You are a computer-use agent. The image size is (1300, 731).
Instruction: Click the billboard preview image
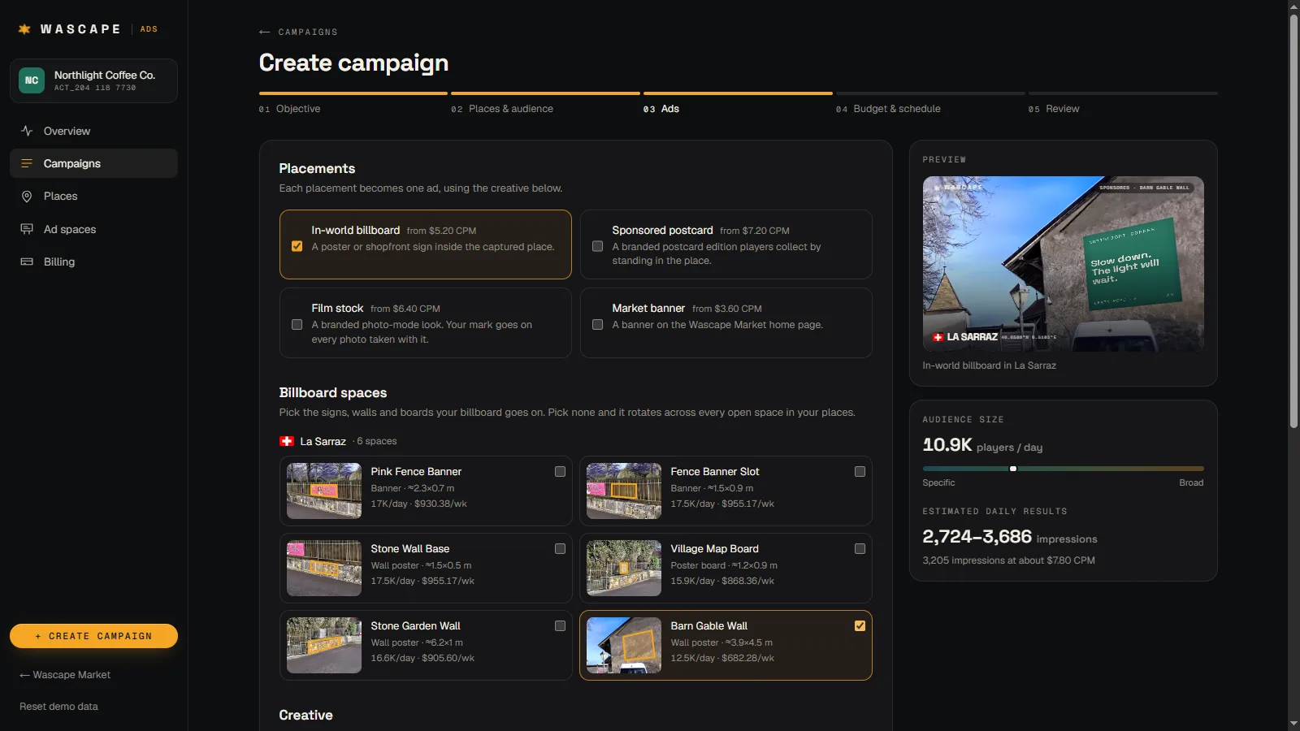coord(1063,264)
